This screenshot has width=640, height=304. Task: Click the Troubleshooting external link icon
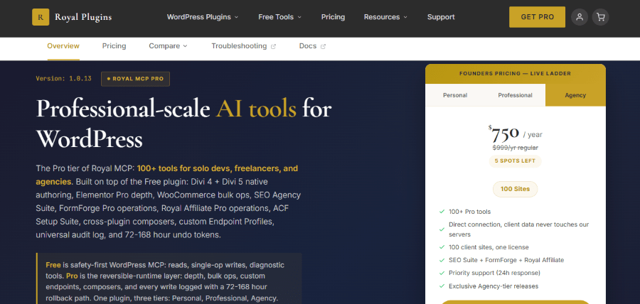tap(274, 46)
